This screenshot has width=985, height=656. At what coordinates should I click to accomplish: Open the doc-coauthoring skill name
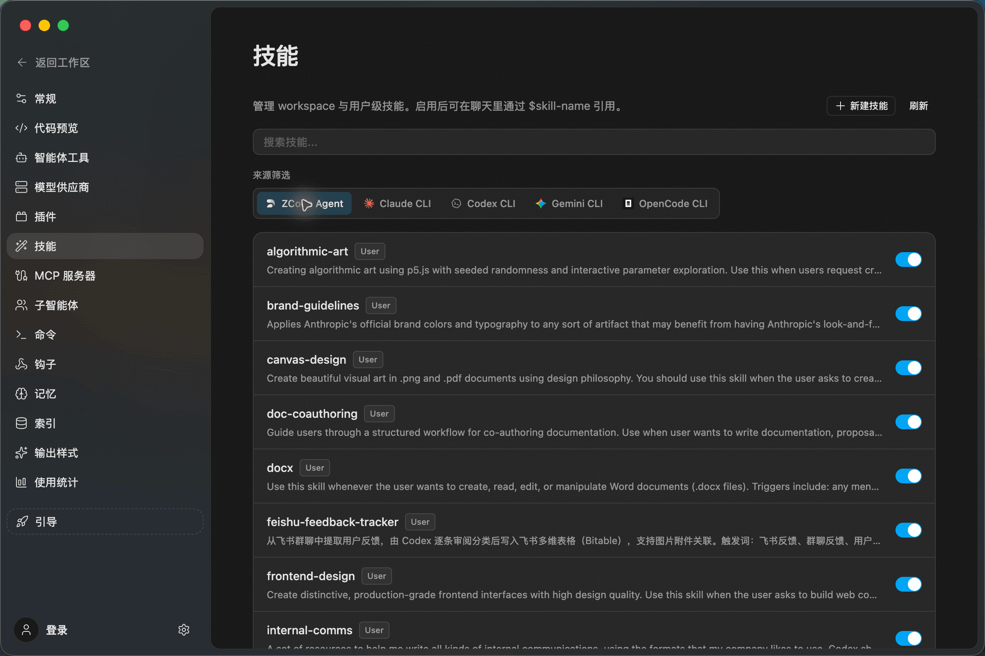tap(312, 413)
